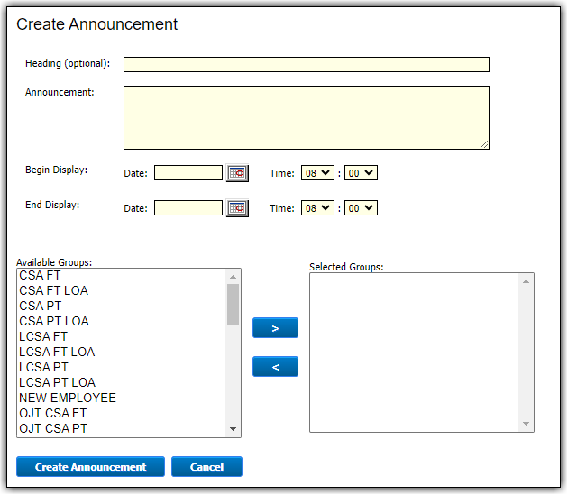This screenshot has width=568, height=495.
Task: Click inside the Announcement text area
Action: [x=306, y=117]
